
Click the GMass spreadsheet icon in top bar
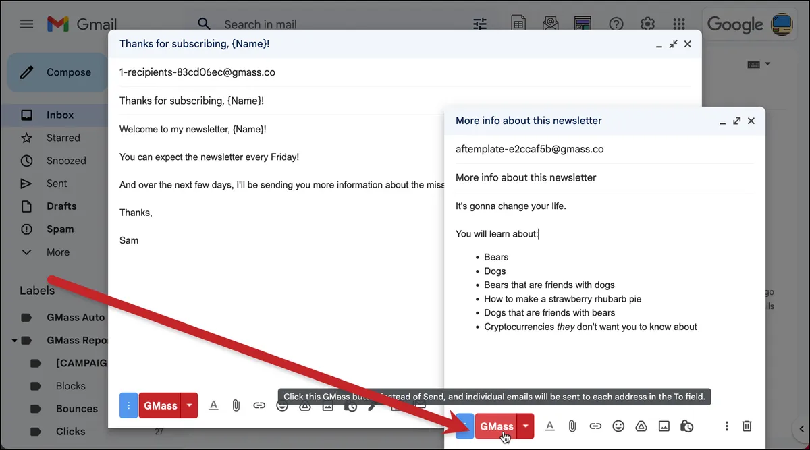[x=518, y=24]
